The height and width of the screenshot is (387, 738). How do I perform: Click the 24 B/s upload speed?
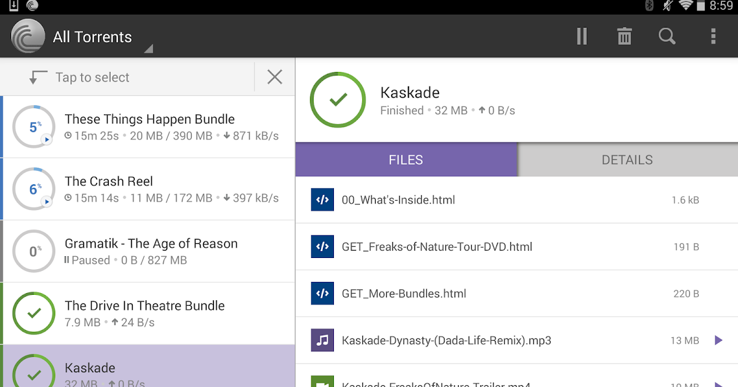click(133, 322)
